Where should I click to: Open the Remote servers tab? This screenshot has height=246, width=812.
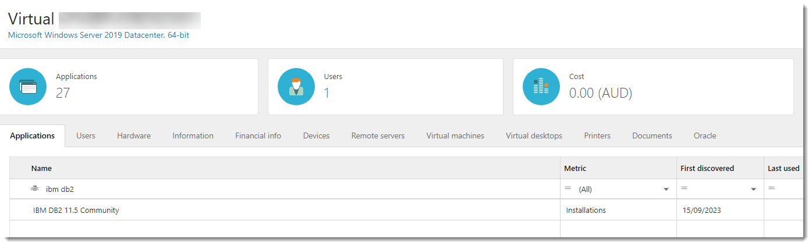(x=378, y=136)
